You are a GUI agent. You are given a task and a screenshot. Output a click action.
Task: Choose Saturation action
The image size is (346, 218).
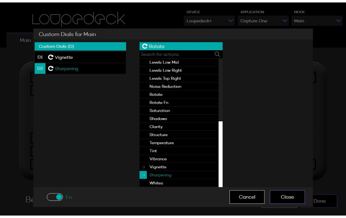click(x=179, y=111)
